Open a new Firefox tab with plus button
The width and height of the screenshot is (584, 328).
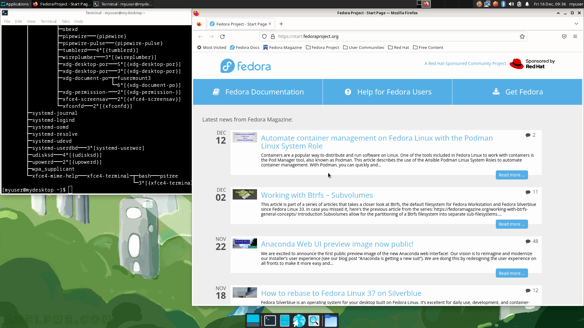pos(281,24)
